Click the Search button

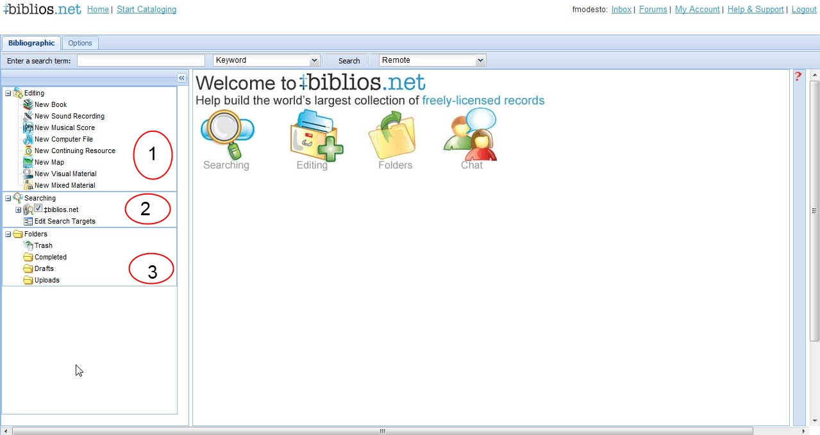tap(349, 61)
